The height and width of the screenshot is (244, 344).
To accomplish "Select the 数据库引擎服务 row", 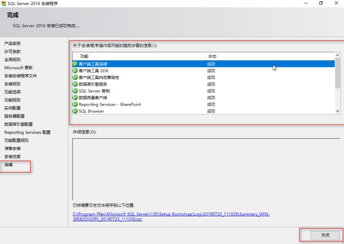I will click(204, 84).
